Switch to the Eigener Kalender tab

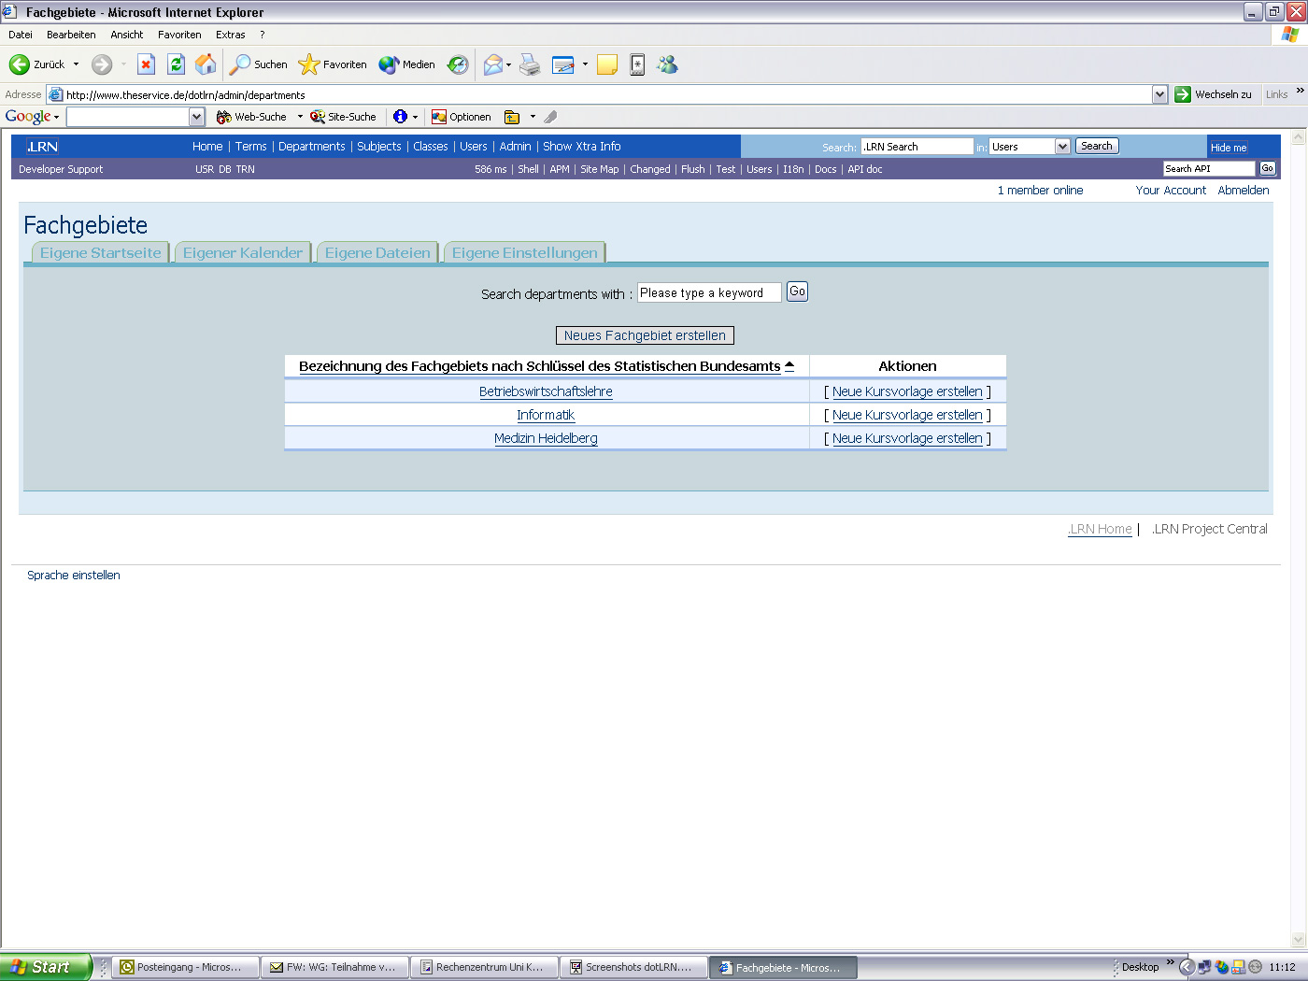pyautogui.click(x=242, y=251)
